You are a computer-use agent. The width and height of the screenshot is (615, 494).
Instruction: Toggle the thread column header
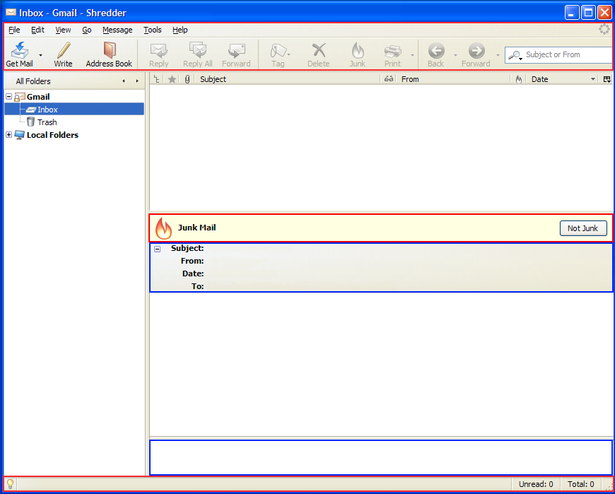coord(156,79)
